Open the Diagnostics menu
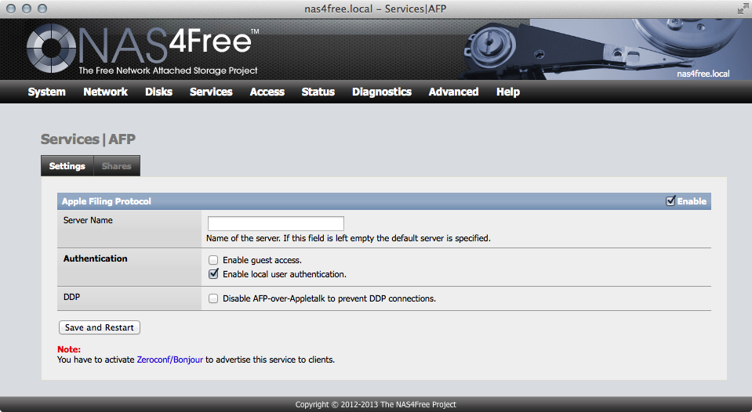 coord(382,92)
